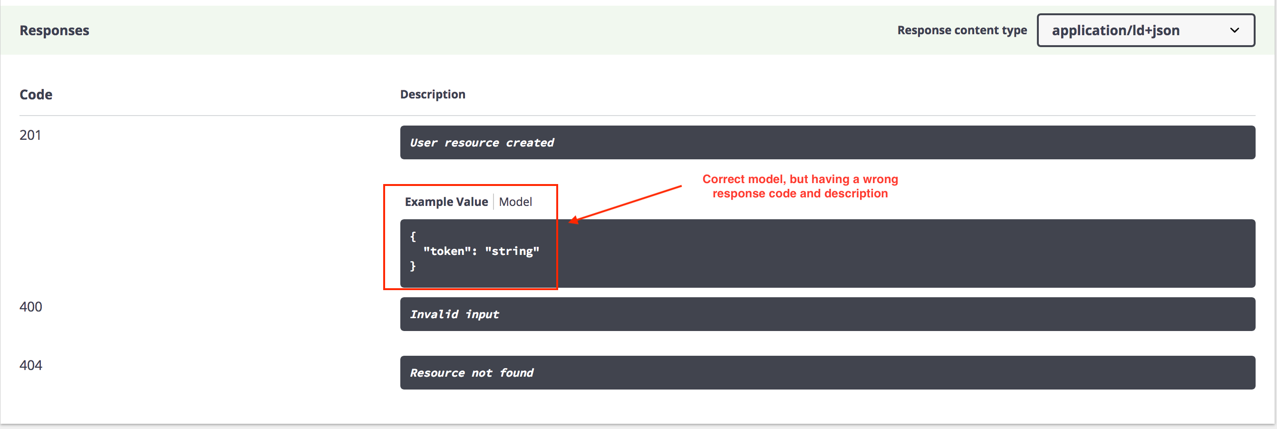This screenshot has width=1277, height=429.
Task: Select the Resource not found message
Action: click(472, 372)
